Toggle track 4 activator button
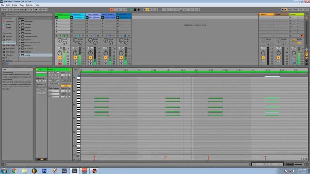310x174 pixels. (x=106, y=58)
